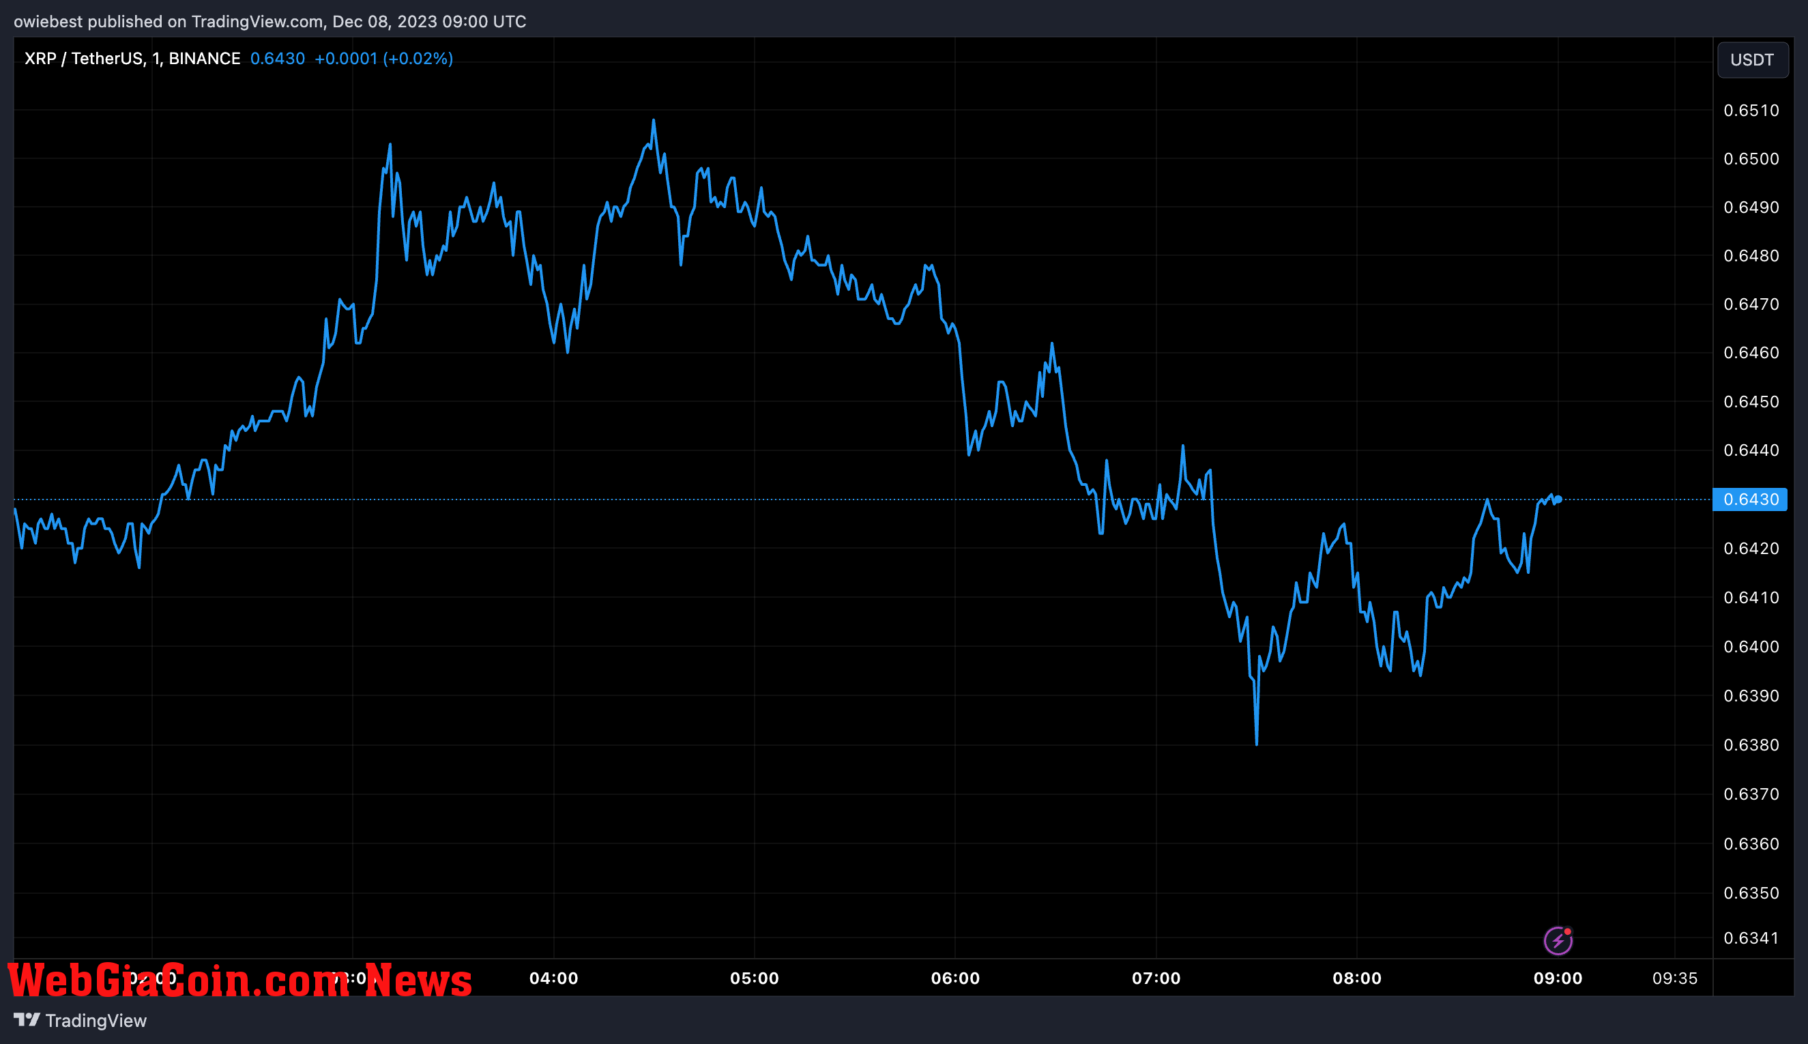Click the 07:00 time axis label
Viewport: 1808px width, 1044px height.
click(1156, 978)
